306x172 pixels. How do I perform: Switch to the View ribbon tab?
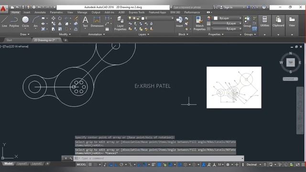tap(70, 12)
